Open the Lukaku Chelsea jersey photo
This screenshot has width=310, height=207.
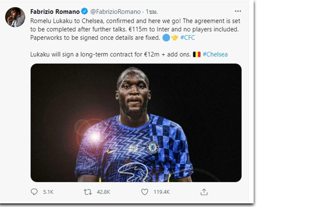coord(136,123)
